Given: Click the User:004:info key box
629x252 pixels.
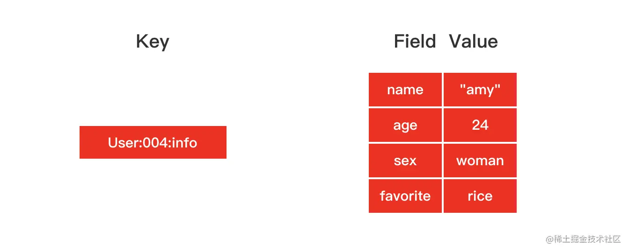Looking at the screenshot, I should (153, 142).
